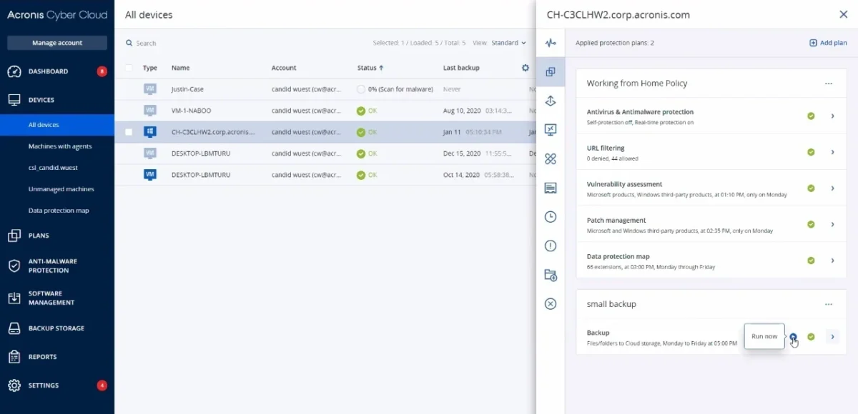Click the 0% scan progress indicator for Justin-Case
This screenshot has height=414, width=858.
(x=361, y=89)
